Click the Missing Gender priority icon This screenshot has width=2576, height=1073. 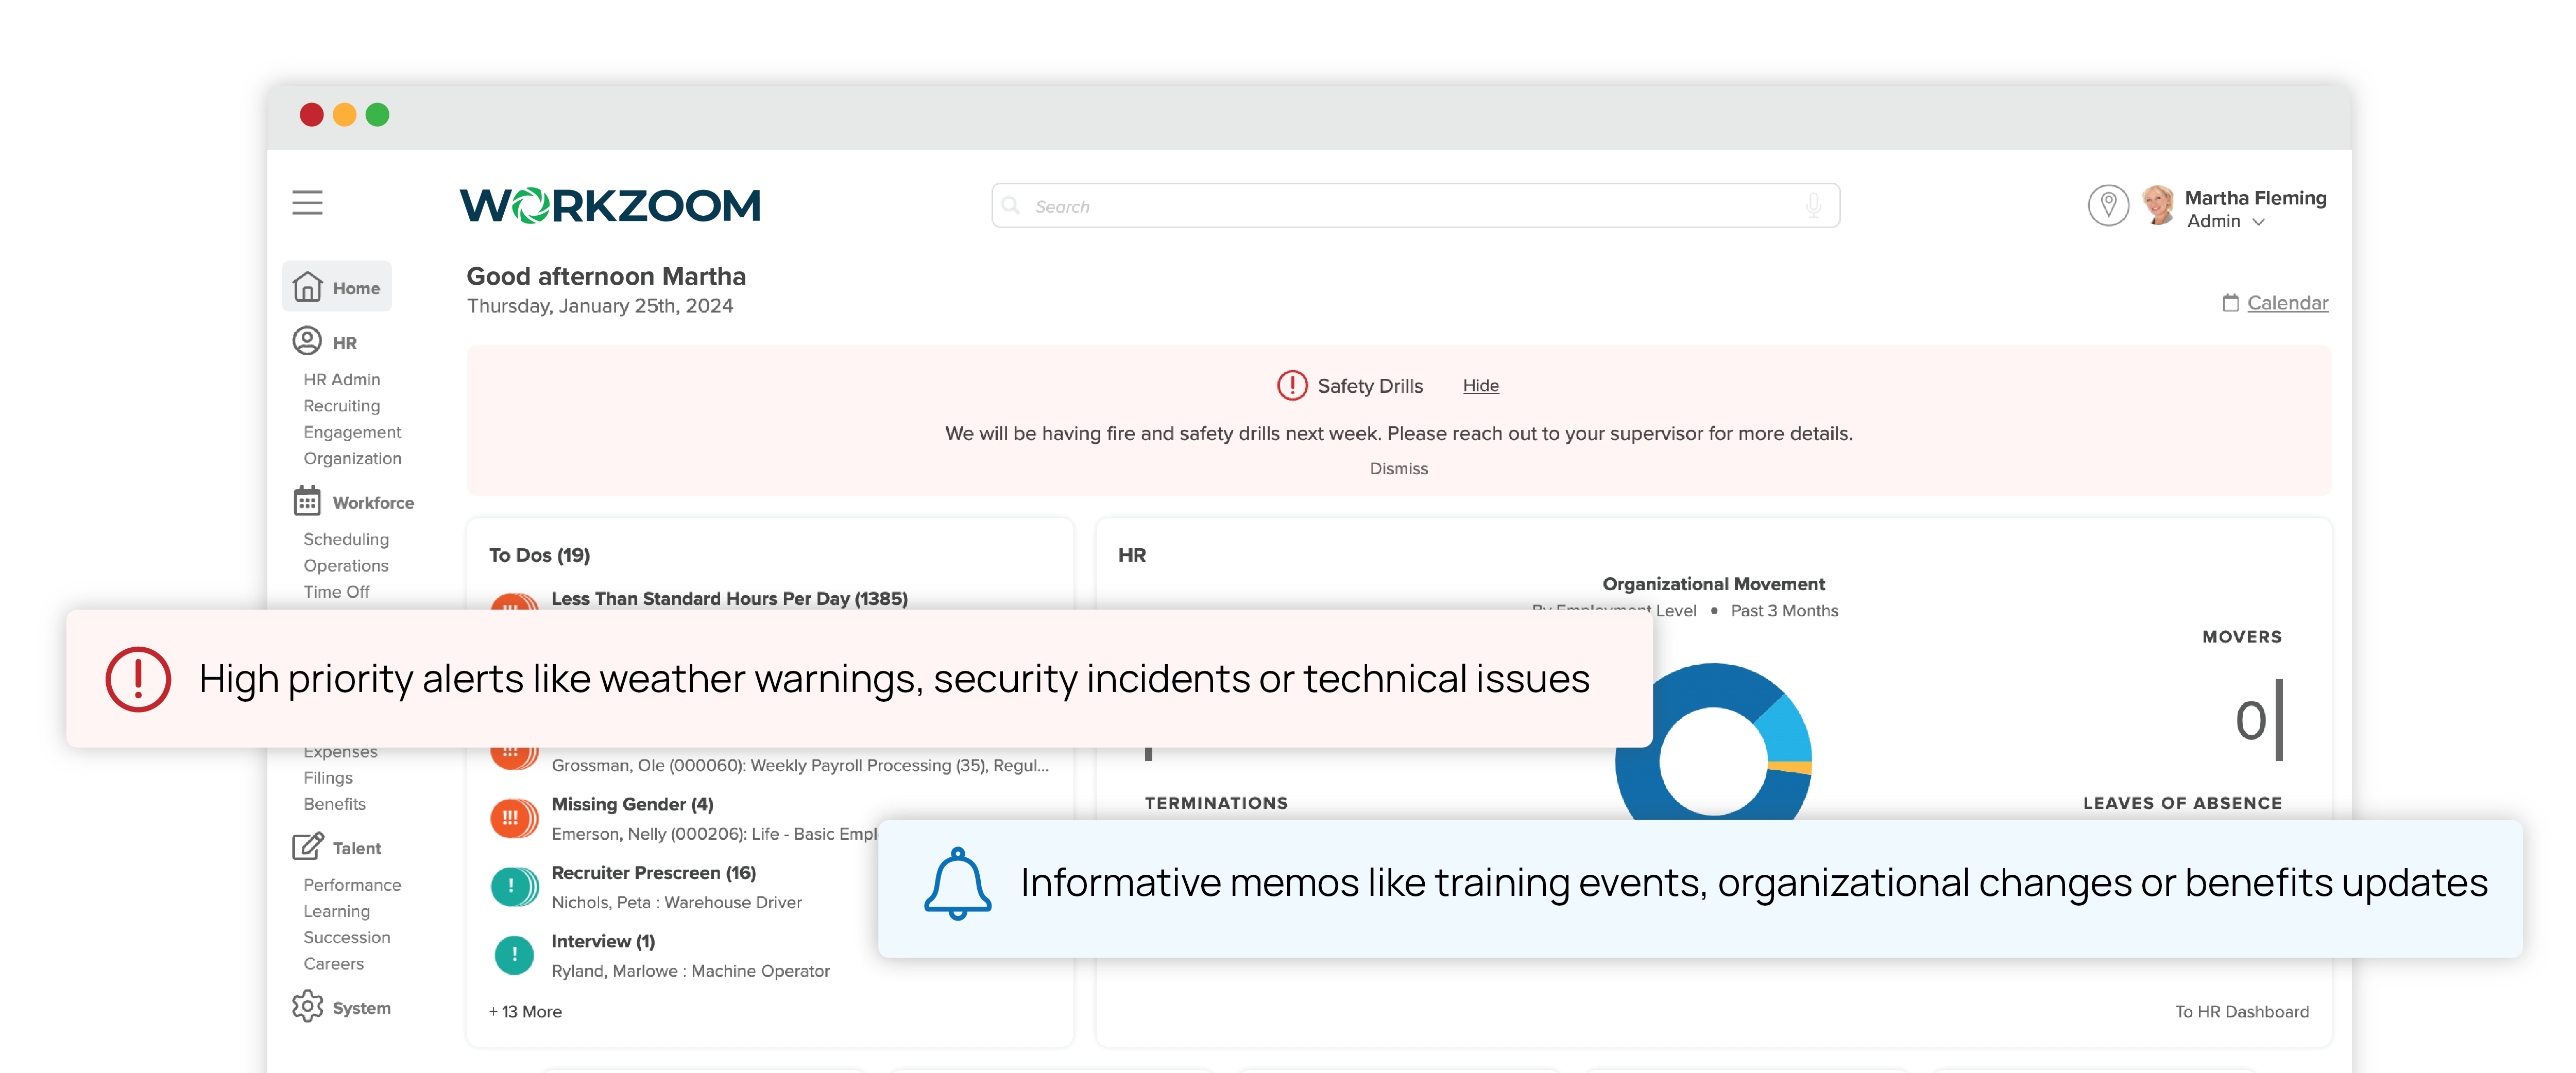(514, 818)
